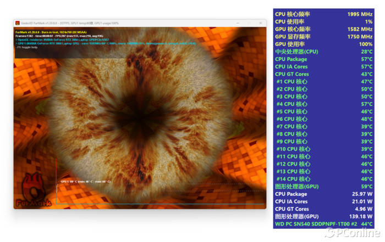Select green 'CPU IA Cores' 57°C row

[323, 66]
